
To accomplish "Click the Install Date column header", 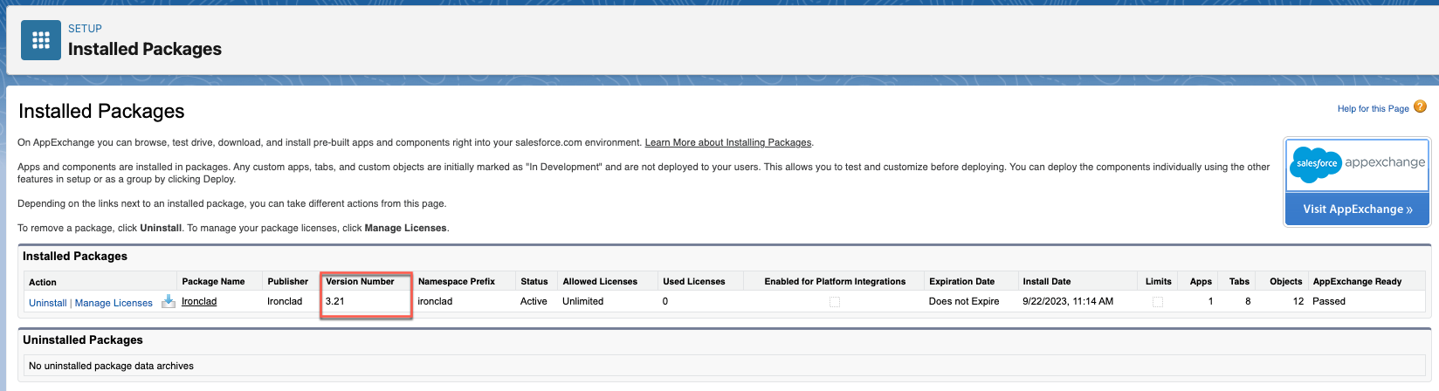I will (x=1047, y=281).
